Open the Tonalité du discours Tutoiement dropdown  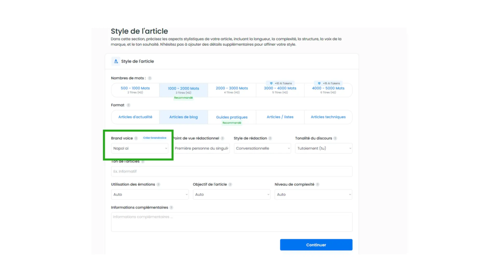point(323,148)
